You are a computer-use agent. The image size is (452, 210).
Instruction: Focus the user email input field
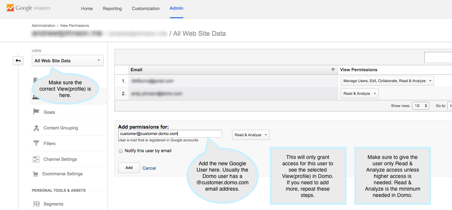170,134
